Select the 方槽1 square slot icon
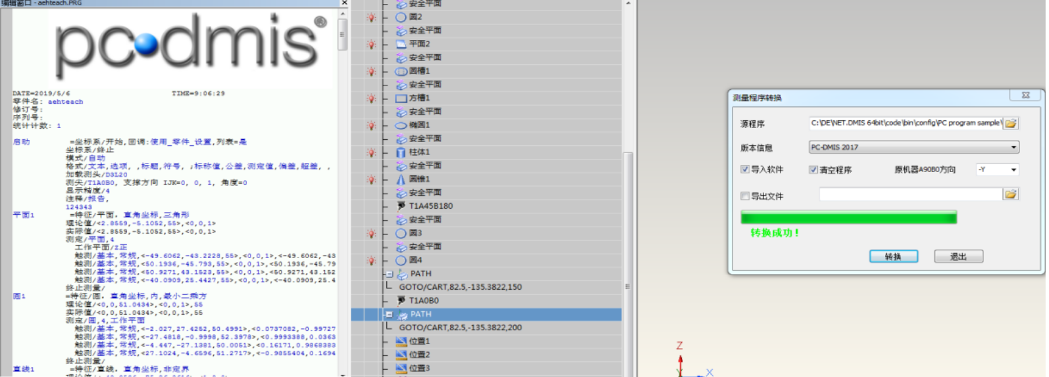The height and width of the screenshot is (377, 1049). [x=401, y=98]
